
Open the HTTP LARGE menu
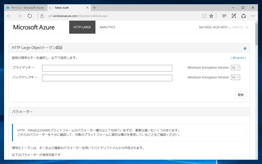pyautogui.click(x=82, y=27)
